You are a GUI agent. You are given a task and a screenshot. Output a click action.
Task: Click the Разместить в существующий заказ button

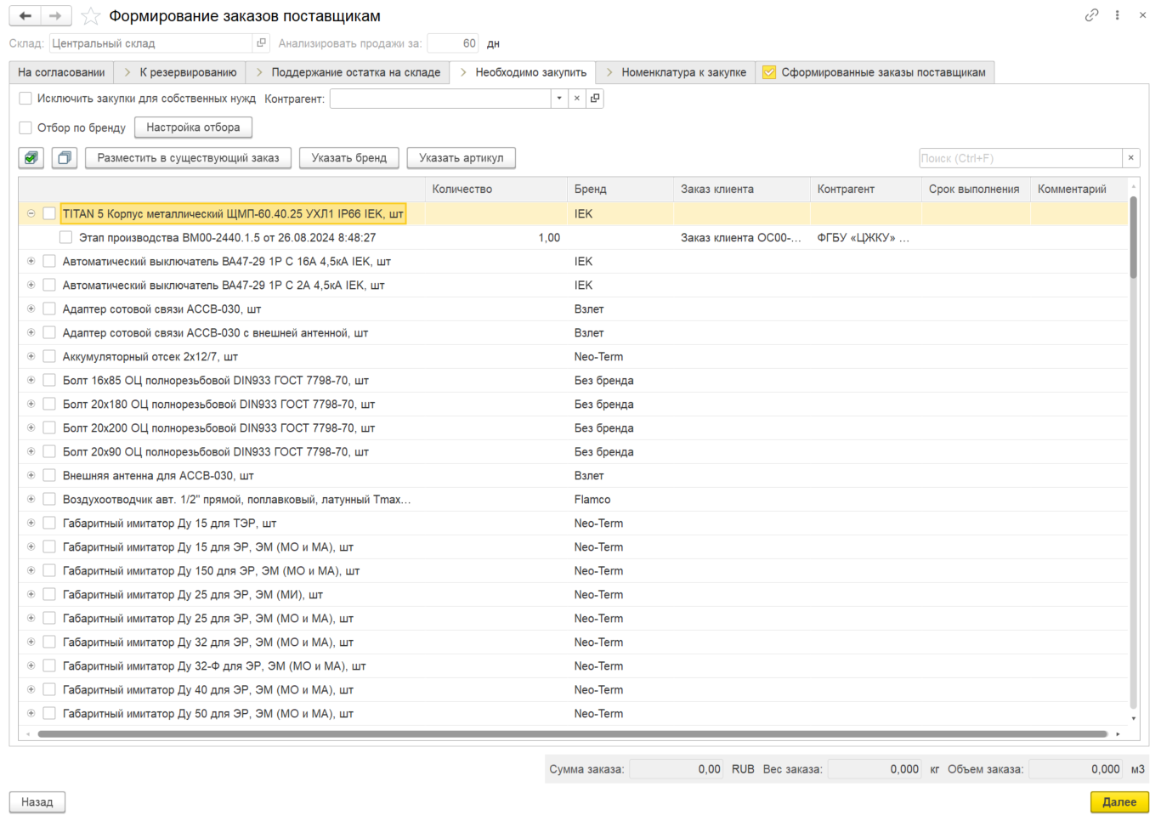click(x=188, y=158)
